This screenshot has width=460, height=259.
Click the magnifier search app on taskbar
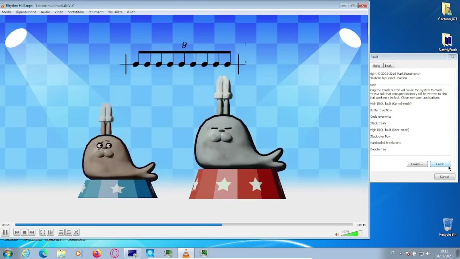click(x=150, y=253)
